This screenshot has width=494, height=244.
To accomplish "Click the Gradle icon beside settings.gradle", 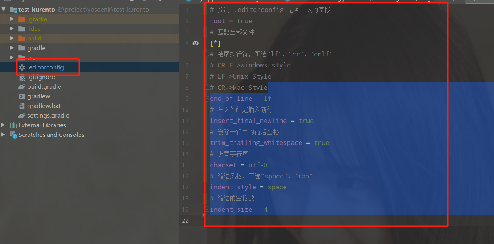I will [22, 115].
